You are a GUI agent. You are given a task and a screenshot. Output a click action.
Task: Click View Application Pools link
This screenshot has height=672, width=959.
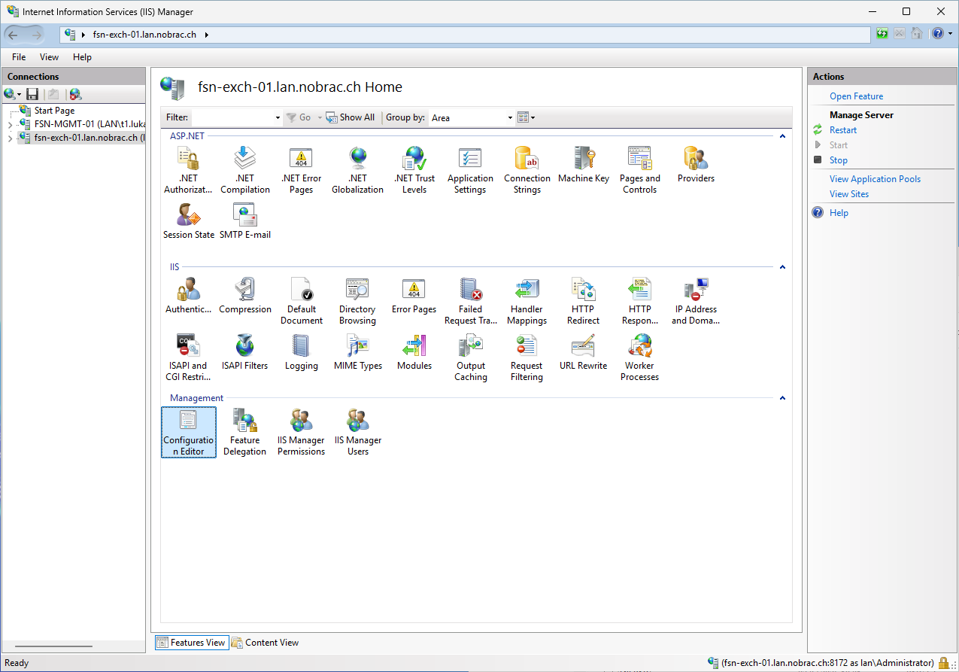click(x=875, y=179)
